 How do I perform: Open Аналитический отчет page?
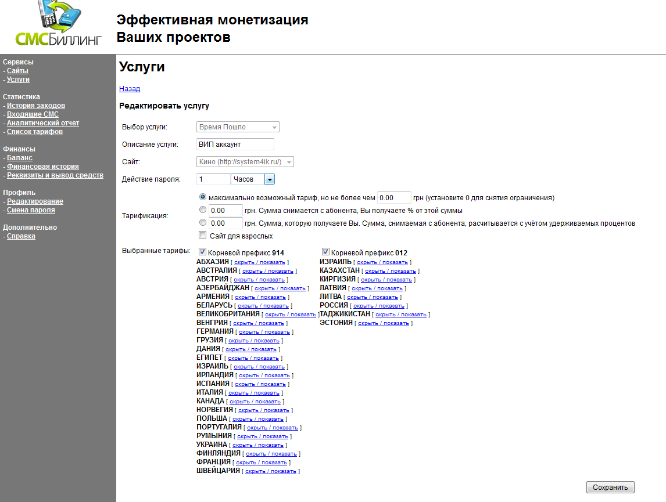[43, 123]
